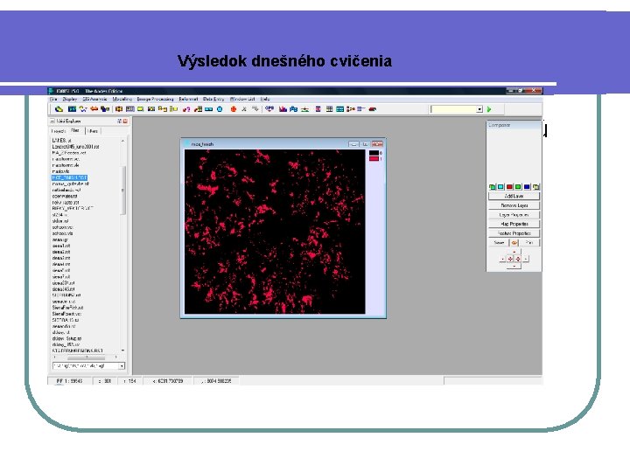Click the Remove Layer button in Composer

pos(514,205)
